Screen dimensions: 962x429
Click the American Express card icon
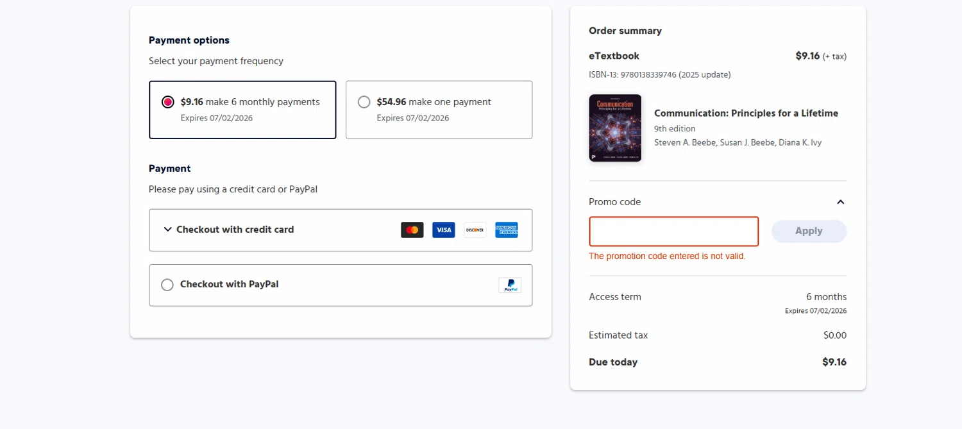click(x=506, y=230)
